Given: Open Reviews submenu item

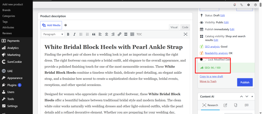Looking at the screenshot, I should (x=7, y=33).
